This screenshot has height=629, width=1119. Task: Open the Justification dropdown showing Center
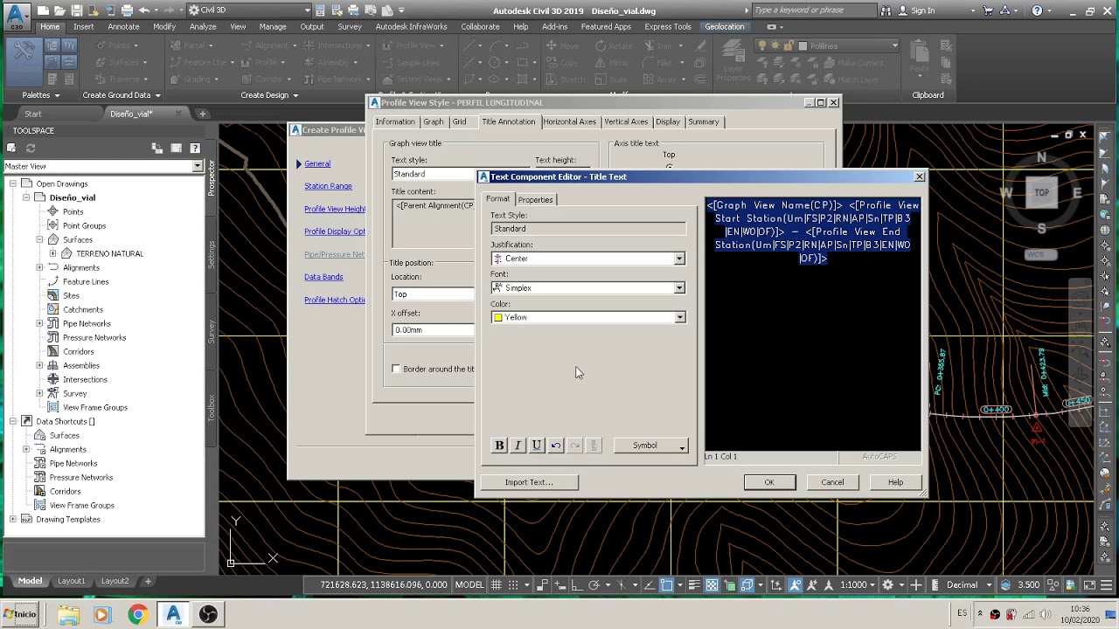point(679,259)
